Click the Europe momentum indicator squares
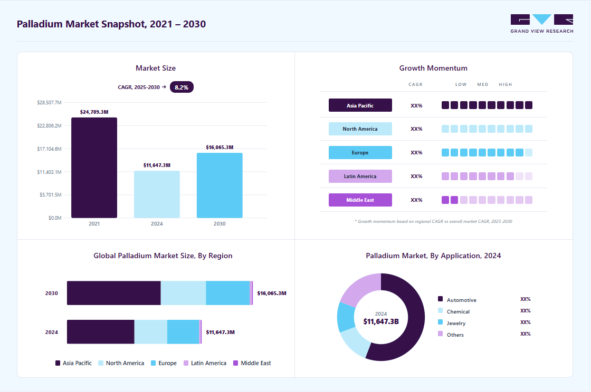This screenshot has height=392, width=591. 487,152
